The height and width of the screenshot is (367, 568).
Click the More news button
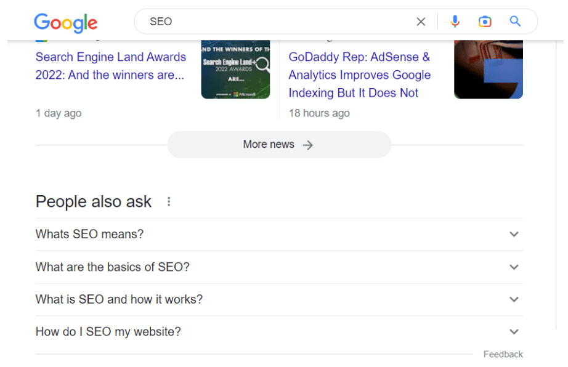[279, 145]
